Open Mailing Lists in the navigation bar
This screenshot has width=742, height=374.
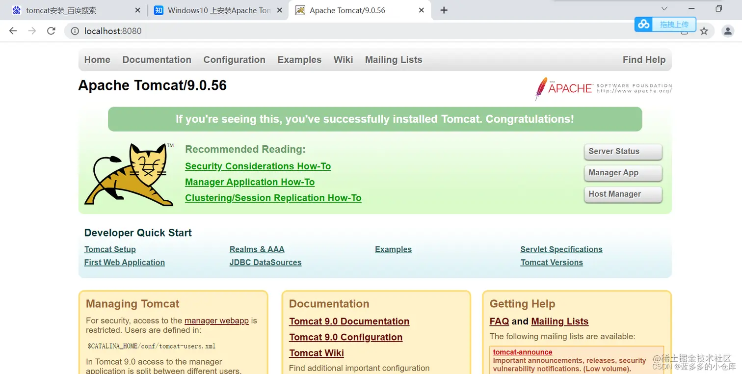click(x=394, y=60)
